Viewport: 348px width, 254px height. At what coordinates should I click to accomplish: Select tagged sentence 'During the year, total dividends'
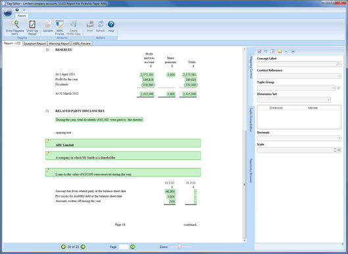91,120
